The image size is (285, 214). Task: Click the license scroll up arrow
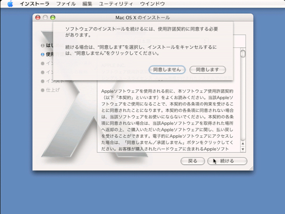pos(243,144)
